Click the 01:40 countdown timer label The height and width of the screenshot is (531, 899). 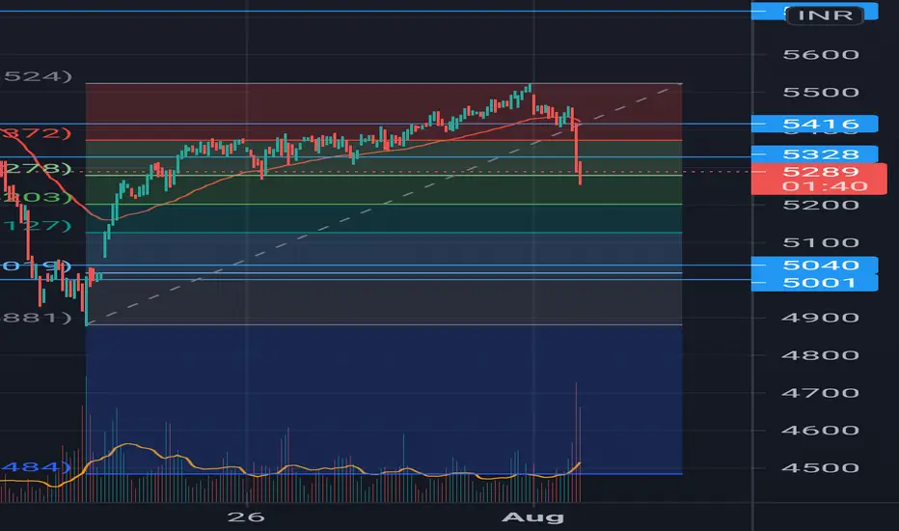point(825,186)
